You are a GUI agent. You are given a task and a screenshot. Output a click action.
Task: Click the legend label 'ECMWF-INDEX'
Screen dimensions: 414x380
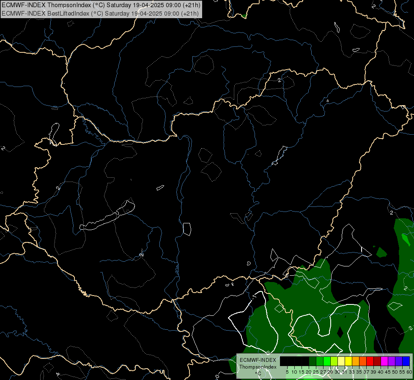(x=258, y=360)
